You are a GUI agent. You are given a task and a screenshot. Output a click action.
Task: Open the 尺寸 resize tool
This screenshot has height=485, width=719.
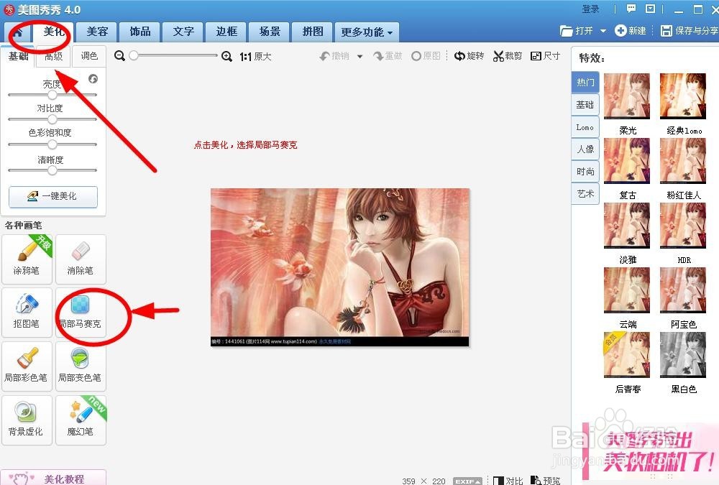545,56
